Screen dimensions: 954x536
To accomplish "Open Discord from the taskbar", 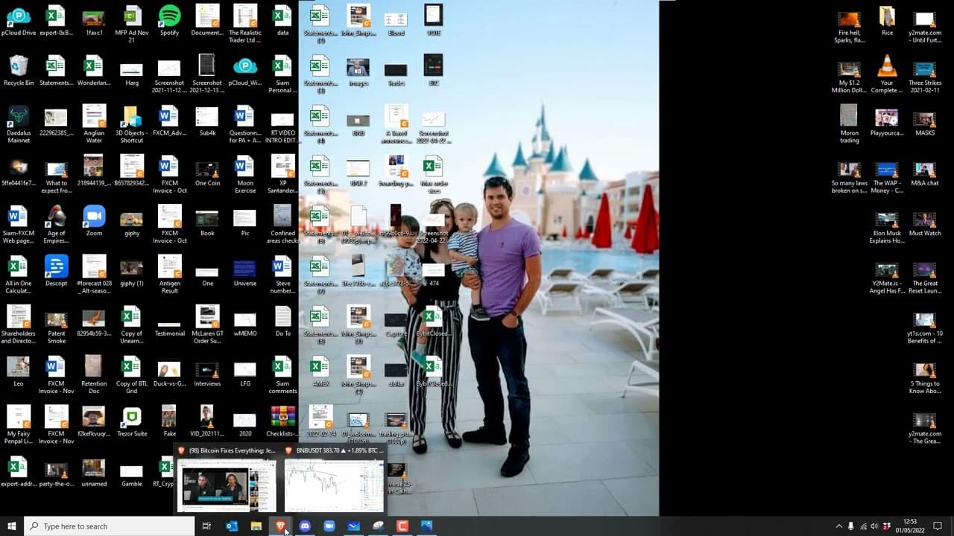I will tap(305, 526).
